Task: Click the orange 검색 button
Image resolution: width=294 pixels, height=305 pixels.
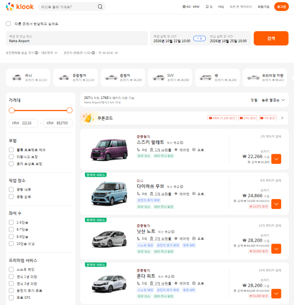Action: pos(271,38)
